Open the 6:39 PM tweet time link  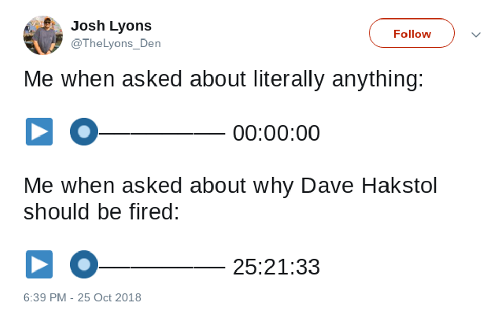45,298
